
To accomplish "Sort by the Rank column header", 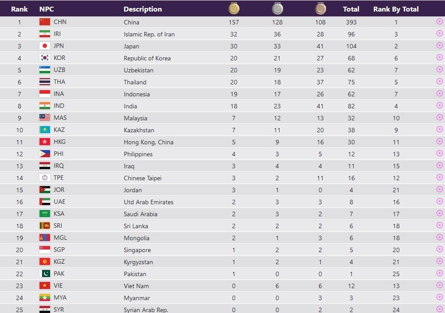I will pos(20,9).
